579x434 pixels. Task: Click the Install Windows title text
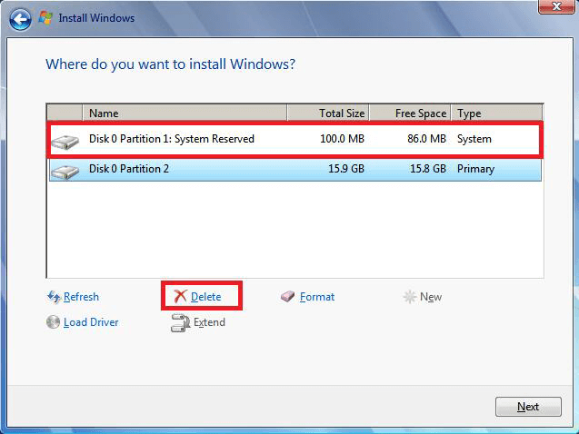click(x=96, y=18)
